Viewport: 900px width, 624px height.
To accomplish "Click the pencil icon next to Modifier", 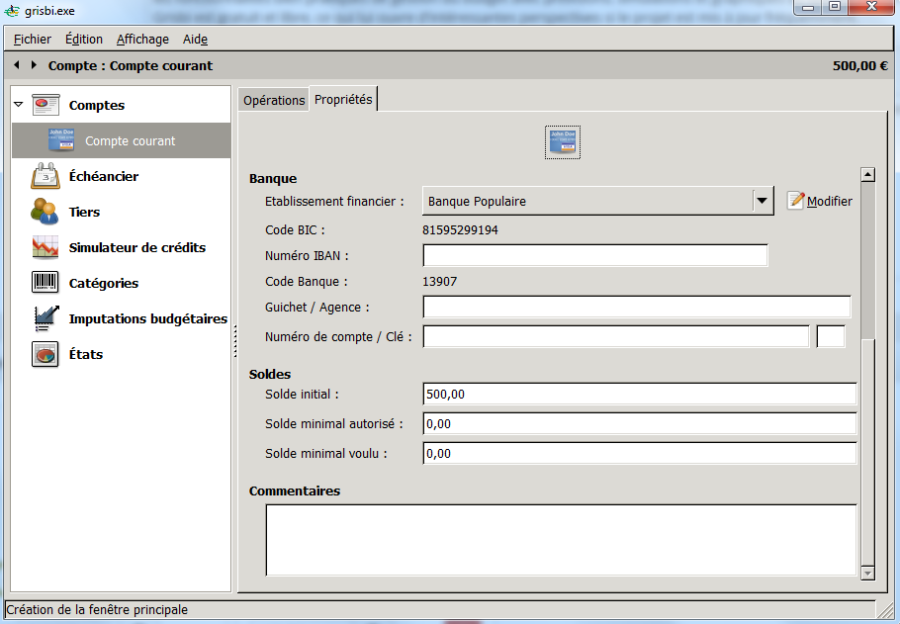I will [x=795, y=201].
